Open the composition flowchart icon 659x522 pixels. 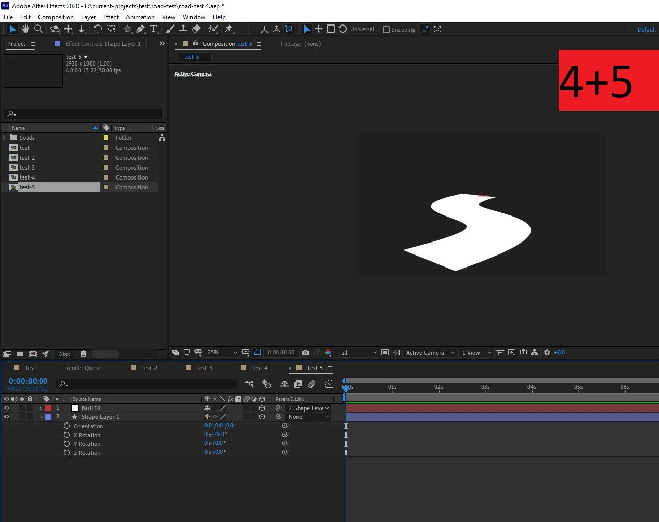pyautogui.click(x=535, y=352)
